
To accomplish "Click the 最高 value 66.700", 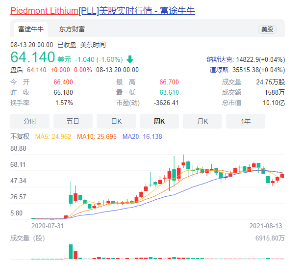I will coord(169,82).
